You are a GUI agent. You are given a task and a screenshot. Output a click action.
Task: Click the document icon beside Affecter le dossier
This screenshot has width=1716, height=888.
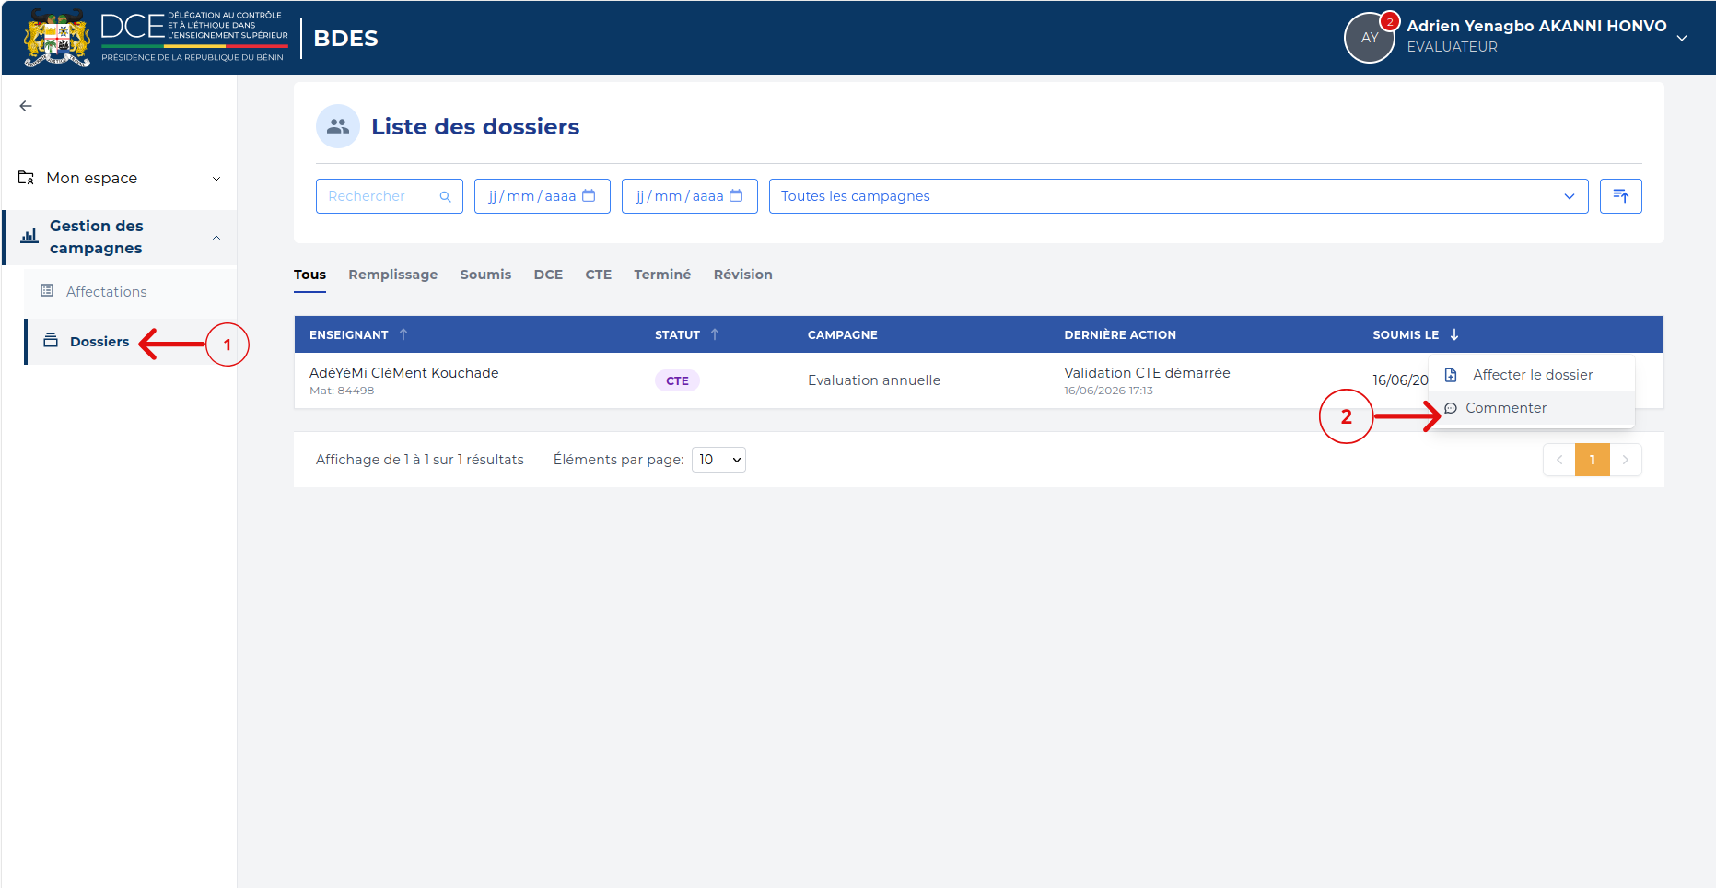(x=1451, y=375)
